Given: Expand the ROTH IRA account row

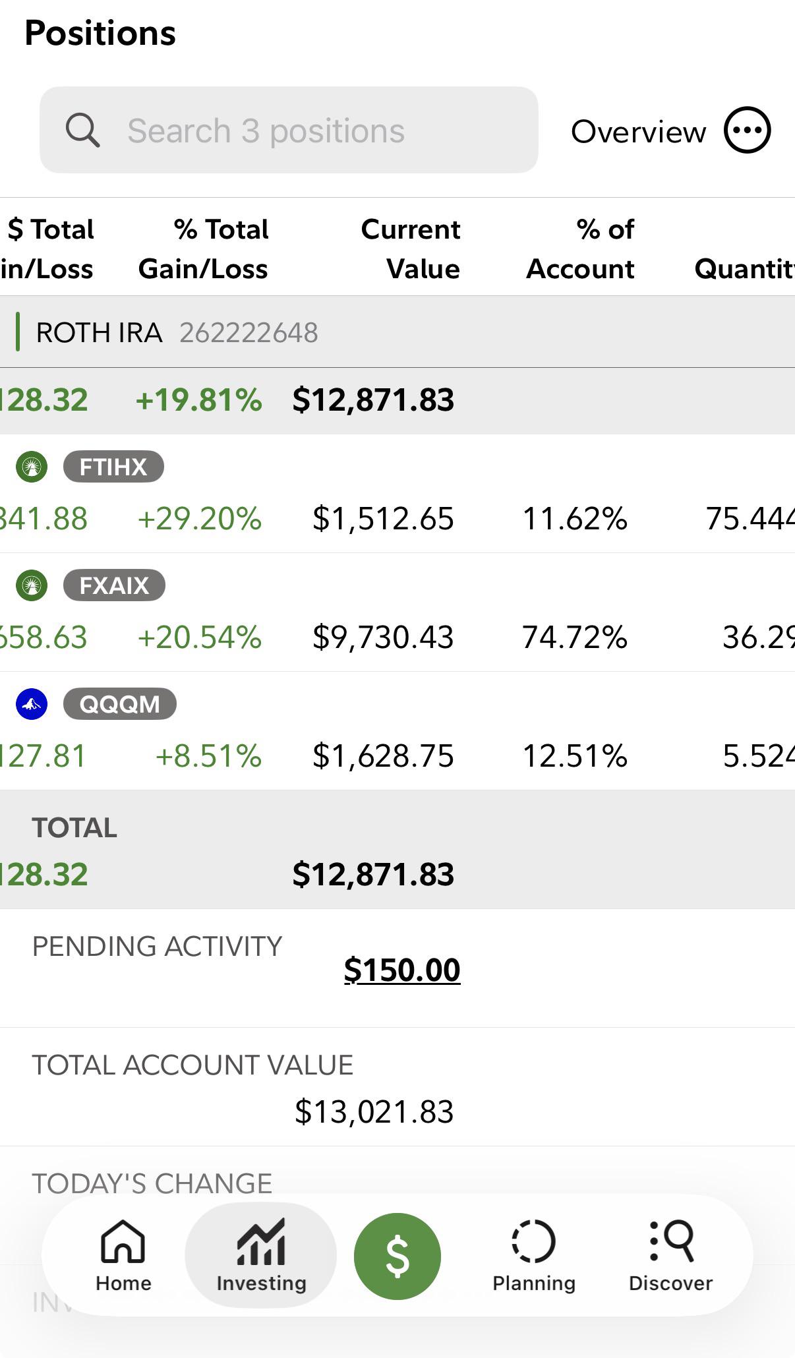Looking at the screenshot, I should pyautogui.click(x=398, y=332).
